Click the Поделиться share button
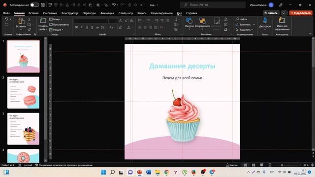 (x=301, y=13)
